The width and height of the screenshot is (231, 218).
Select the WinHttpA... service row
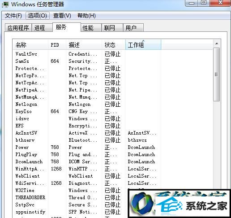point(113,169)
